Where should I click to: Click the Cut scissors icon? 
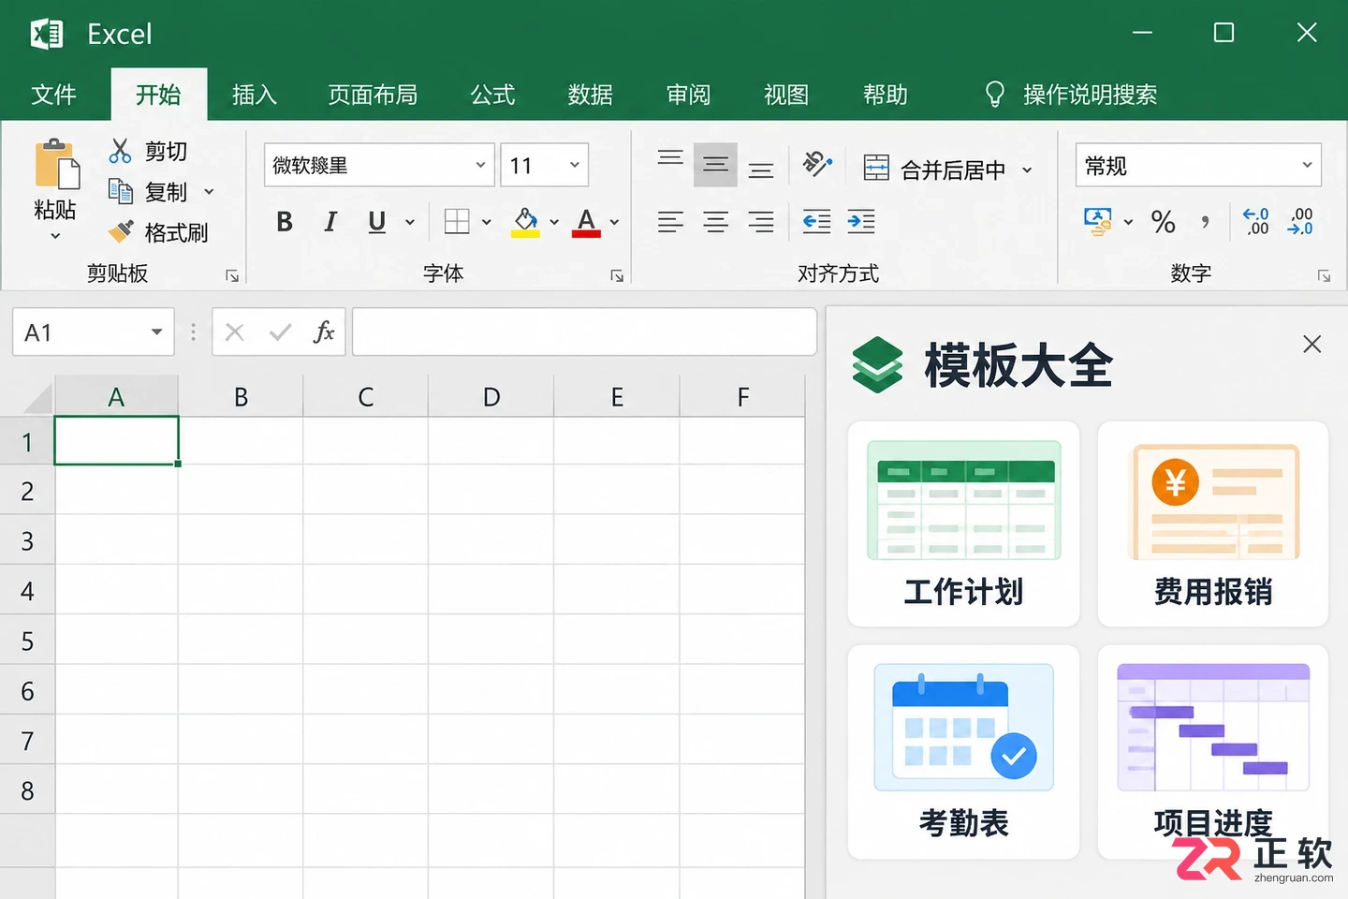click(x=120, y=151)
